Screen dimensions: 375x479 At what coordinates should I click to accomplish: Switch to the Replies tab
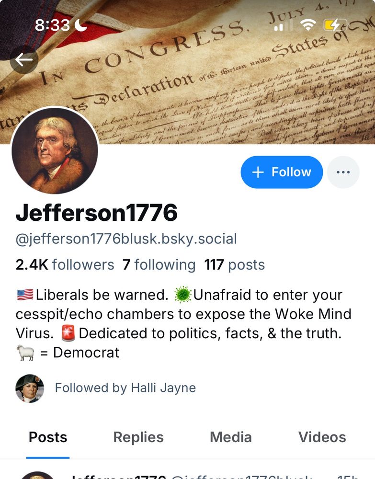click(x=138, y=437)
